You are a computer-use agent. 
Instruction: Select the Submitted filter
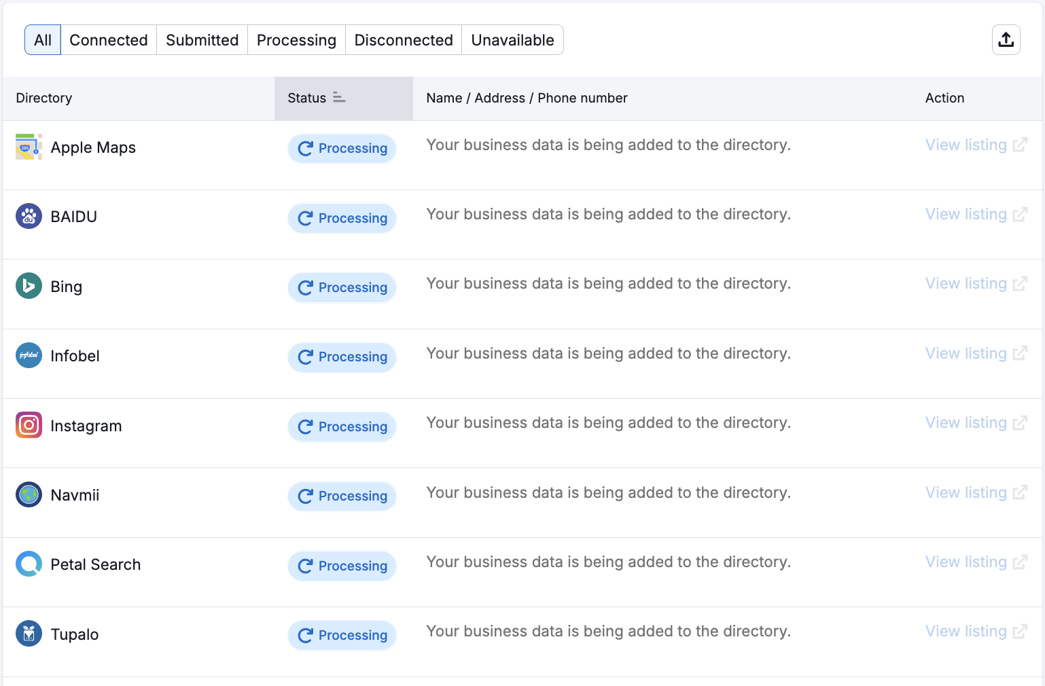pos(201,39)
